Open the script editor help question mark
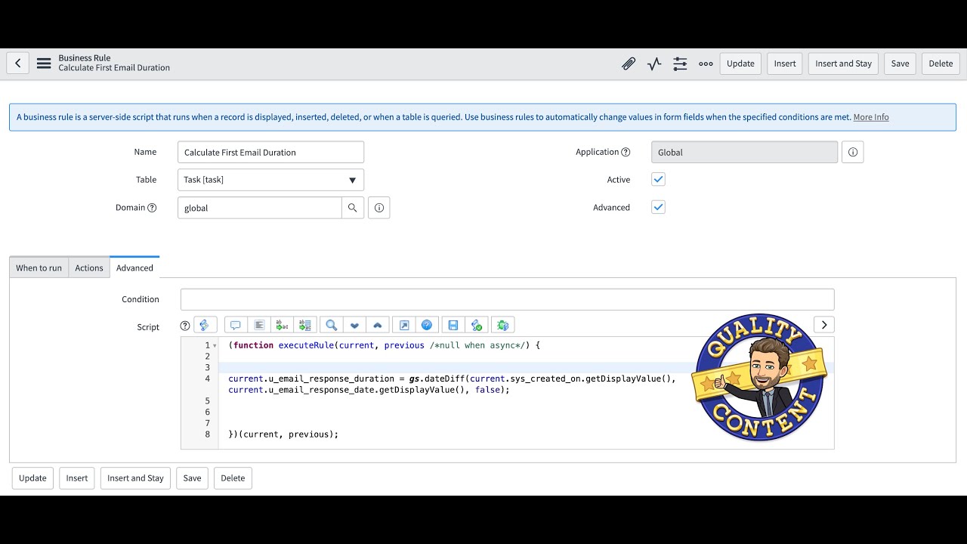 click(184, 325)
